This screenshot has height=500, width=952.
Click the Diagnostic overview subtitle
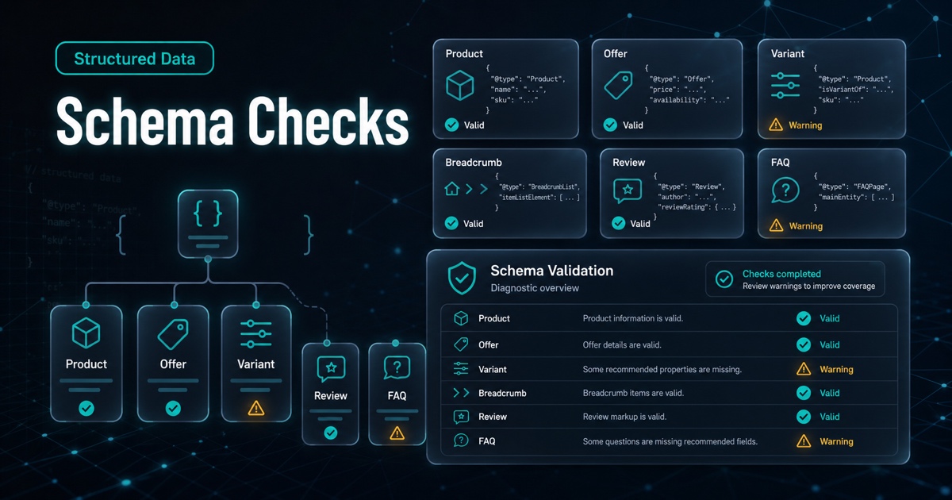click(535, 288)
